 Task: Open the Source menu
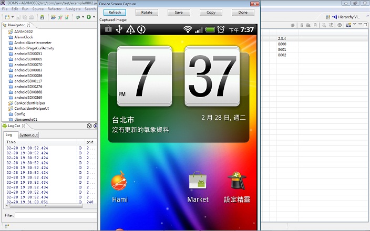(x=38, y=9)
